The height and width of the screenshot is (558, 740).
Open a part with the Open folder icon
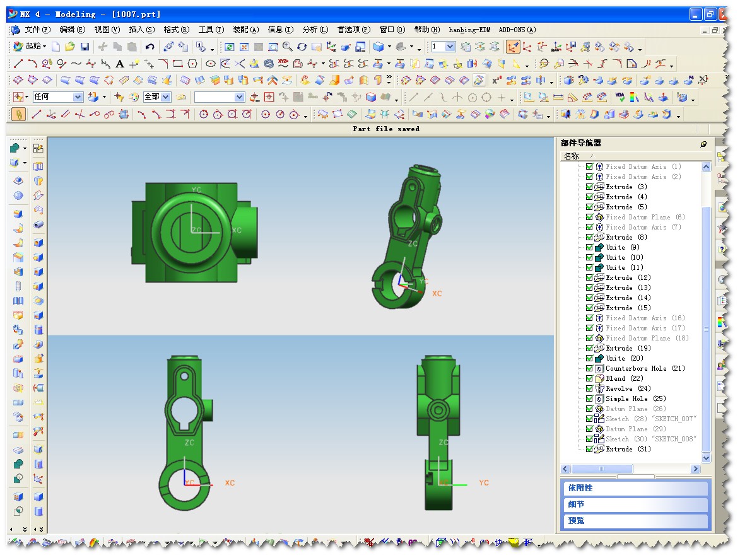pyautogui.click(x=70, y=47)
